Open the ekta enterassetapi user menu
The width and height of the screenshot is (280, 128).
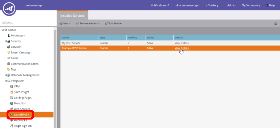(188, 5)
